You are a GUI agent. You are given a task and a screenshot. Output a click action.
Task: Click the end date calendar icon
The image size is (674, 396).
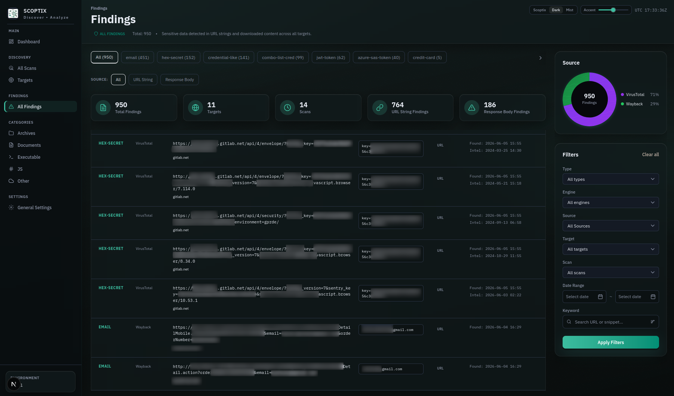point(653,297)
